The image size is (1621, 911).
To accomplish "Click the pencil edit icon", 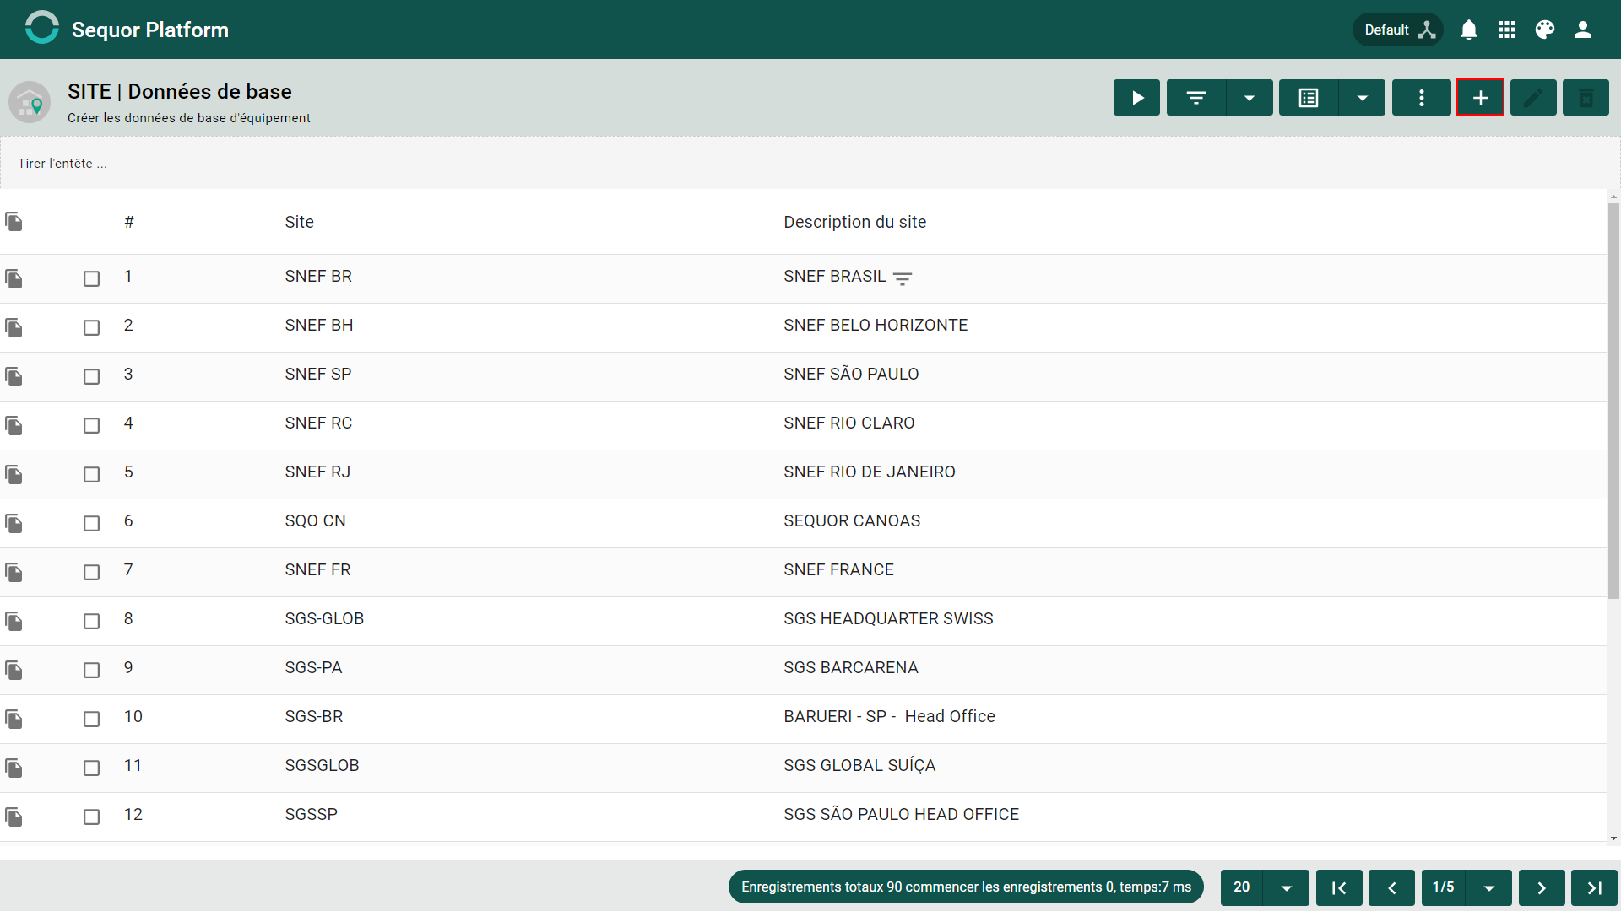I will (1533, 98).
